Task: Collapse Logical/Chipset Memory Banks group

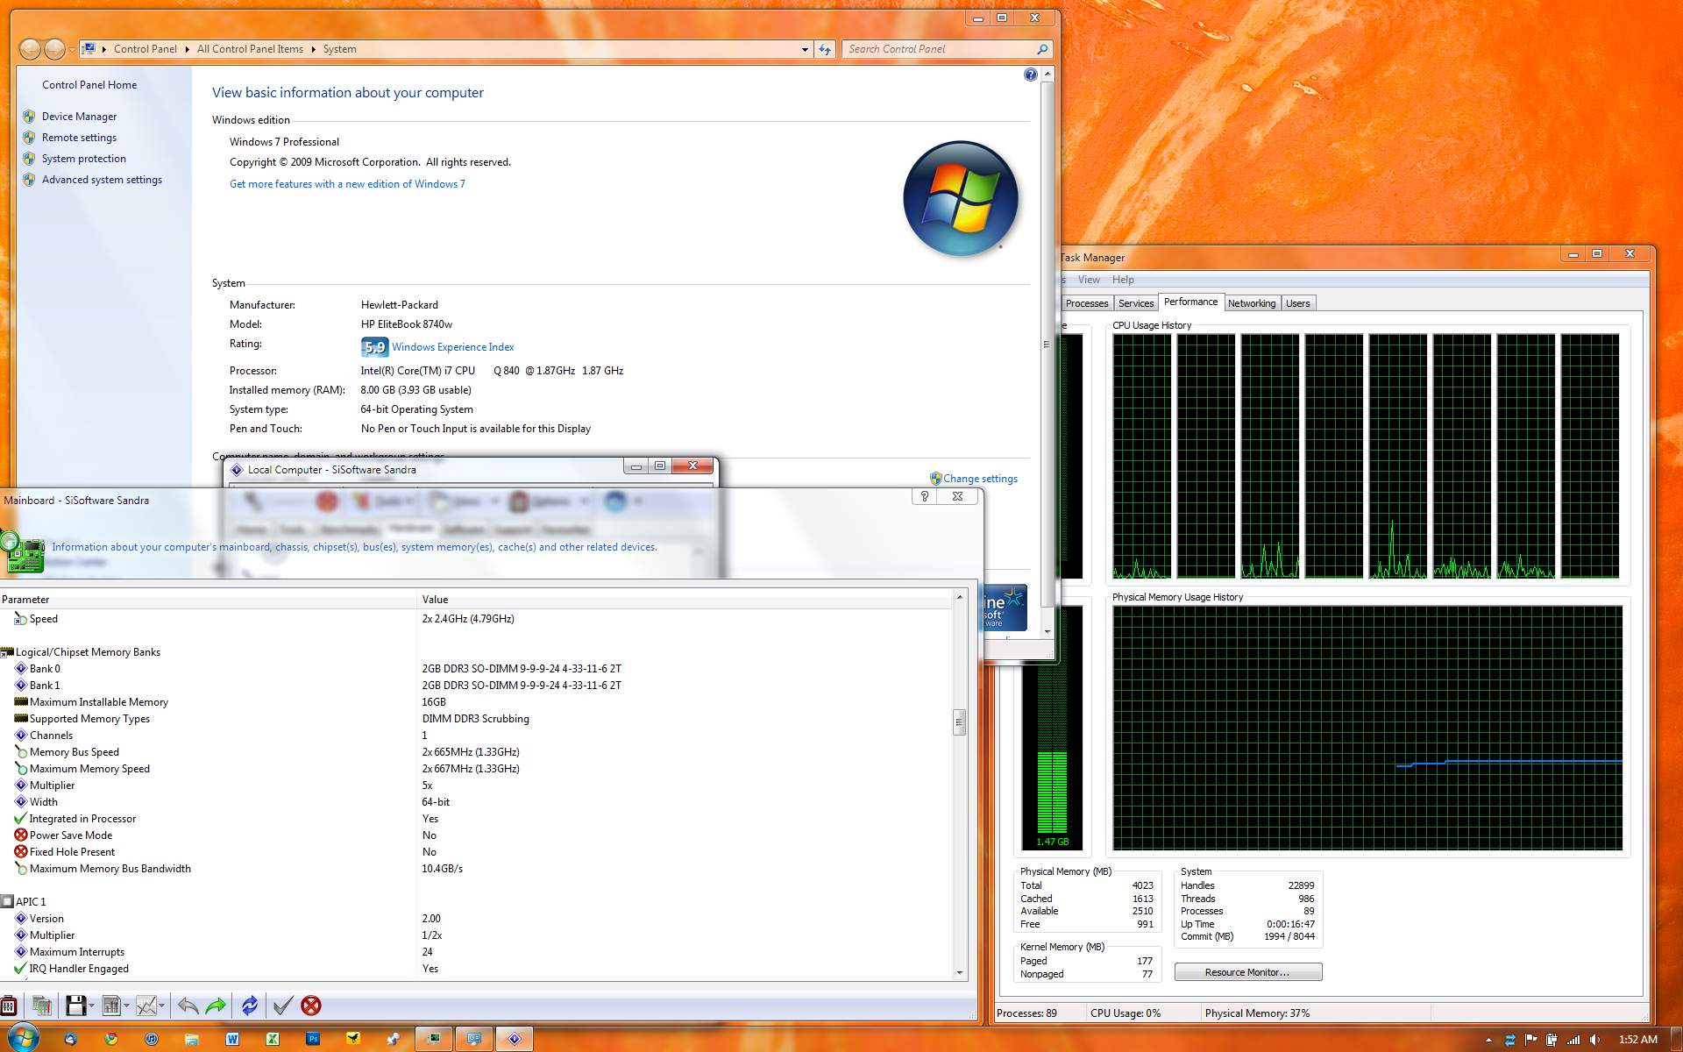Action: point(6,652)
